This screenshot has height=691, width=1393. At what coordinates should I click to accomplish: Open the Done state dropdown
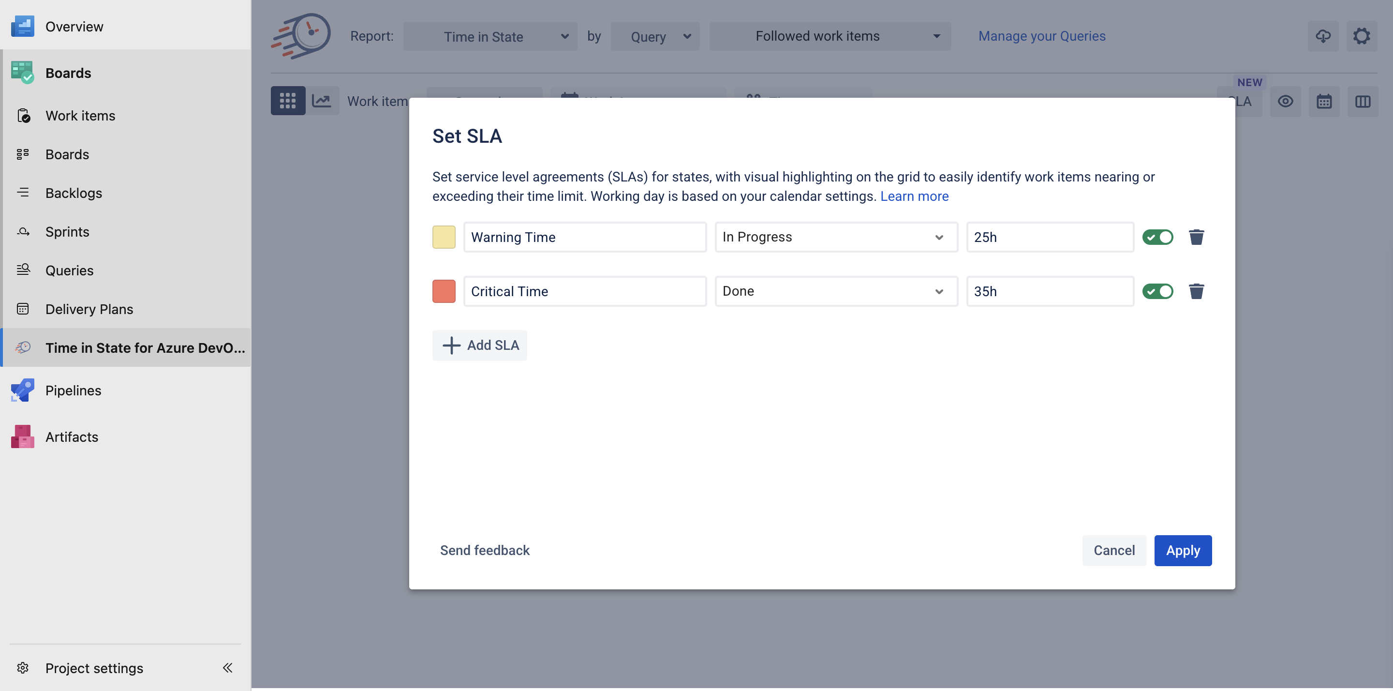tap(835, 291)
